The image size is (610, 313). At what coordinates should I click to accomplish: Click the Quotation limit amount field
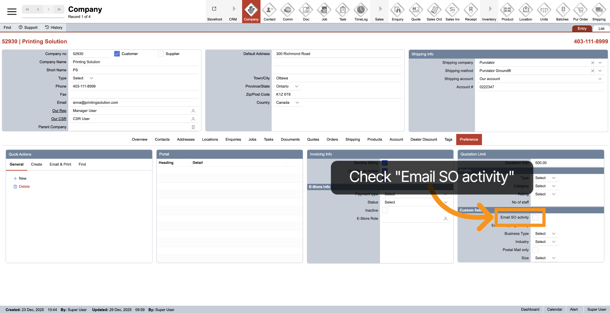[x=567, y=163]
